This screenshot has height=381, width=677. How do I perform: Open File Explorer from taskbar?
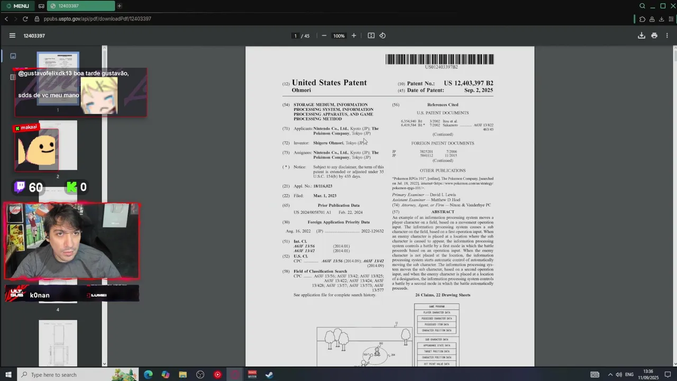[183, 375]
